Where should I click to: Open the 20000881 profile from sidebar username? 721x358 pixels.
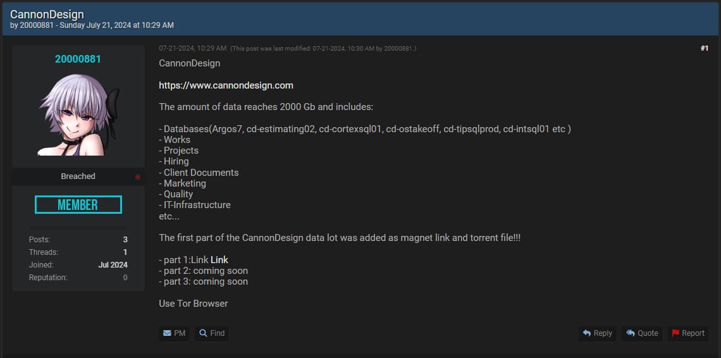point(78,59)
